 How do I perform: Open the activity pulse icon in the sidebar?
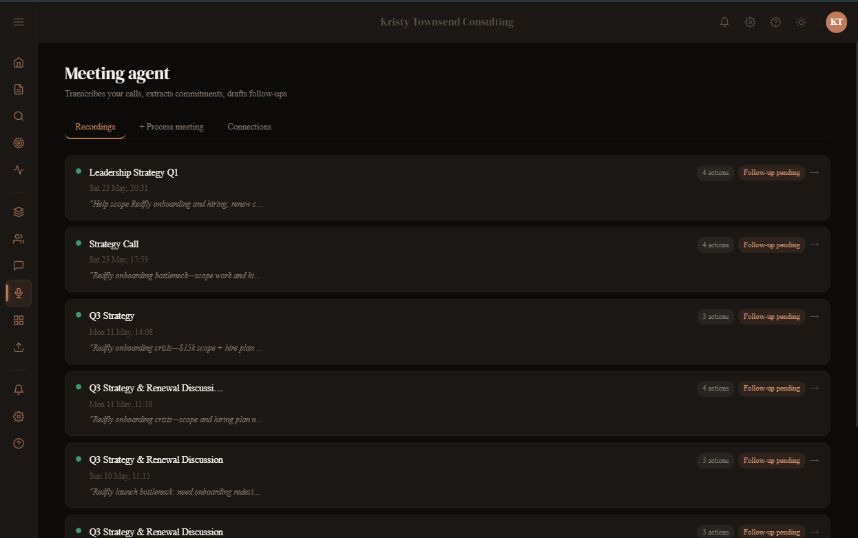click(19, 170)
